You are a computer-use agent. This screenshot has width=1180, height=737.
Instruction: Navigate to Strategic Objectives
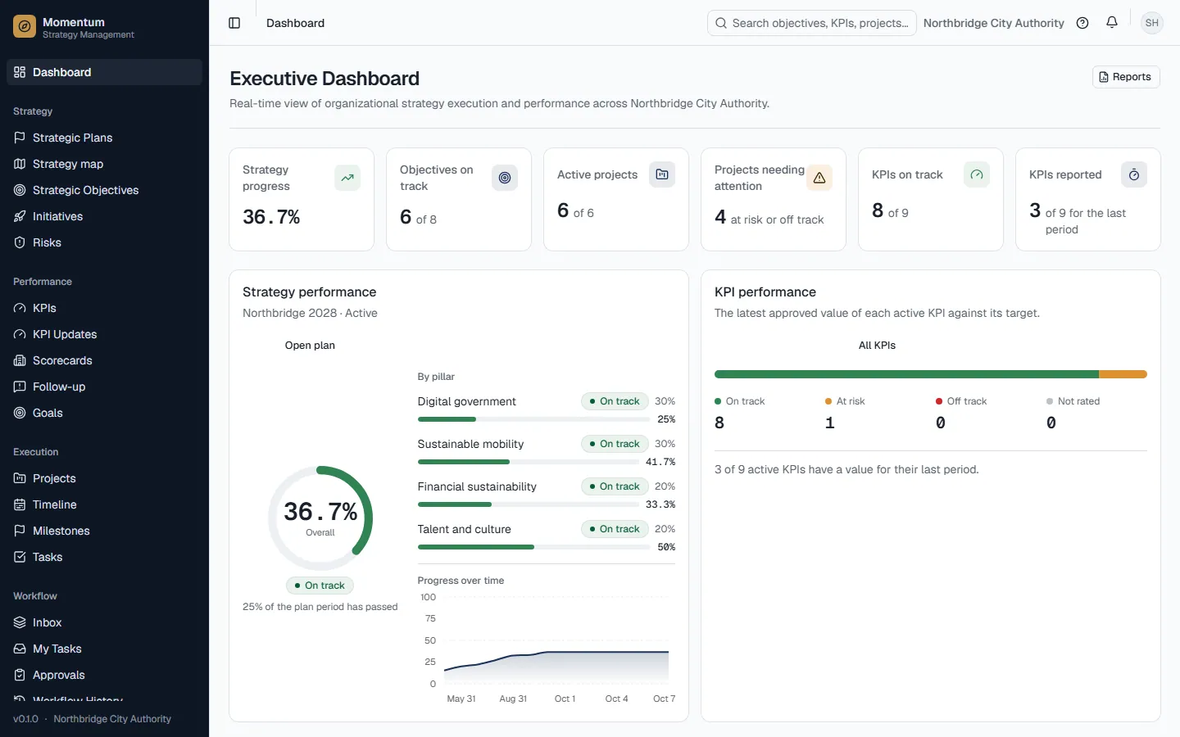104,190
